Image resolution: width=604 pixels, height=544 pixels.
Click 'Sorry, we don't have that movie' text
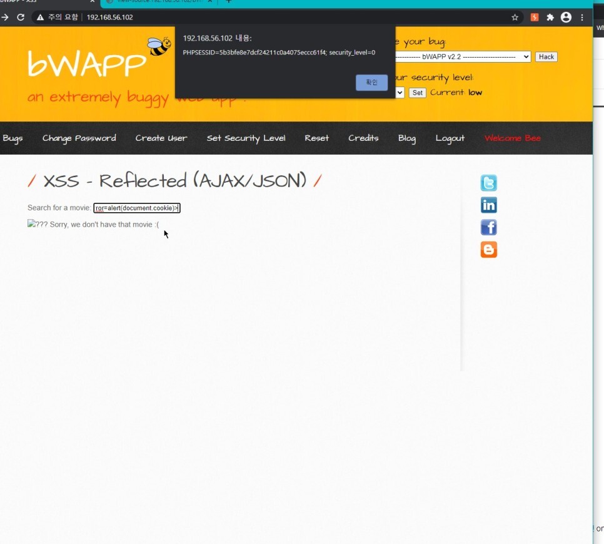point(104,224)
